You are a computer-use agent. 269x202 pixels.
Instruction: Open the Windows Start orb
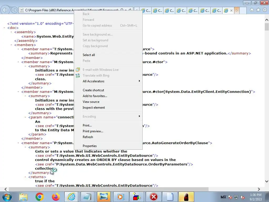click(x=7, y=197)
